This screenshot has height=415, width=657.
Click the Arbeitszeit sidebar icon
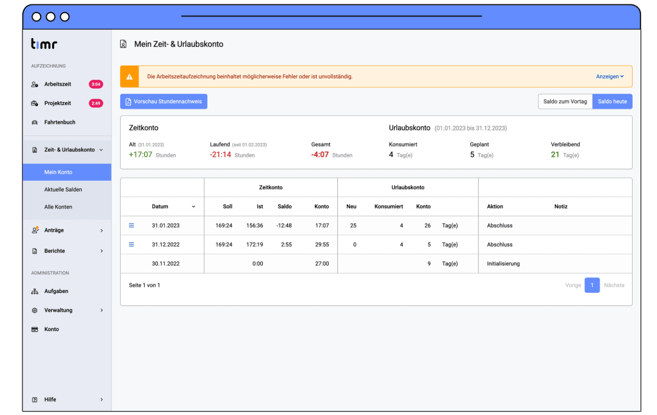click(35, 84)
